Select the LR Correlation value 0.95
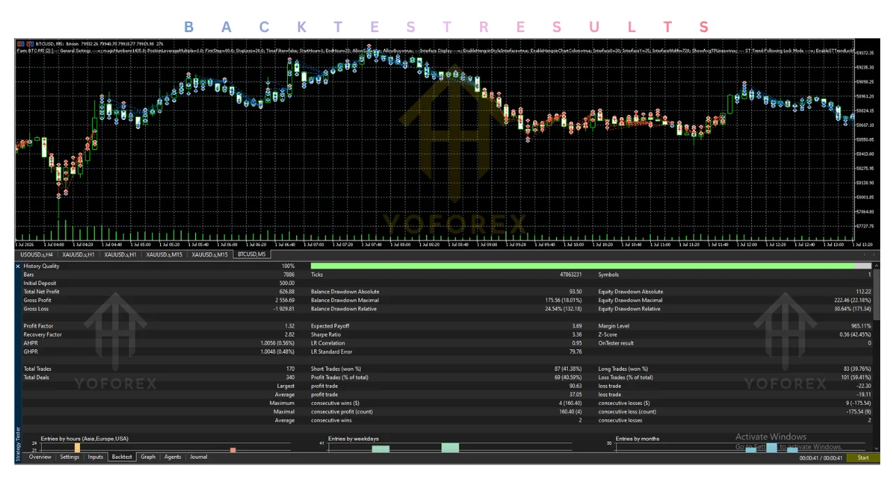The image size is (892, 502). click(577, 343)
